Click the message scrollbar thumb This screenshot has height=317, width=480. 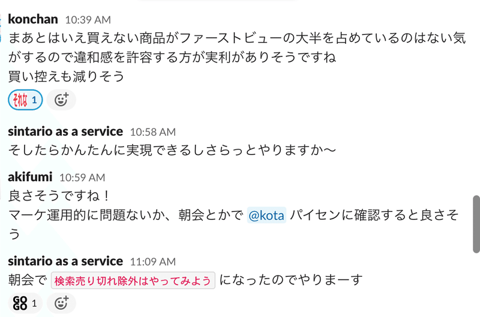476,224
